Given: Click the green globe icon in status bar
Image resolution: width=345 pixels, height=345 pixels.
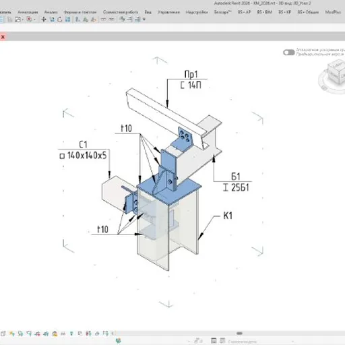Looking at the screenshot, I should pyautogui.click(x=119, y=341).
